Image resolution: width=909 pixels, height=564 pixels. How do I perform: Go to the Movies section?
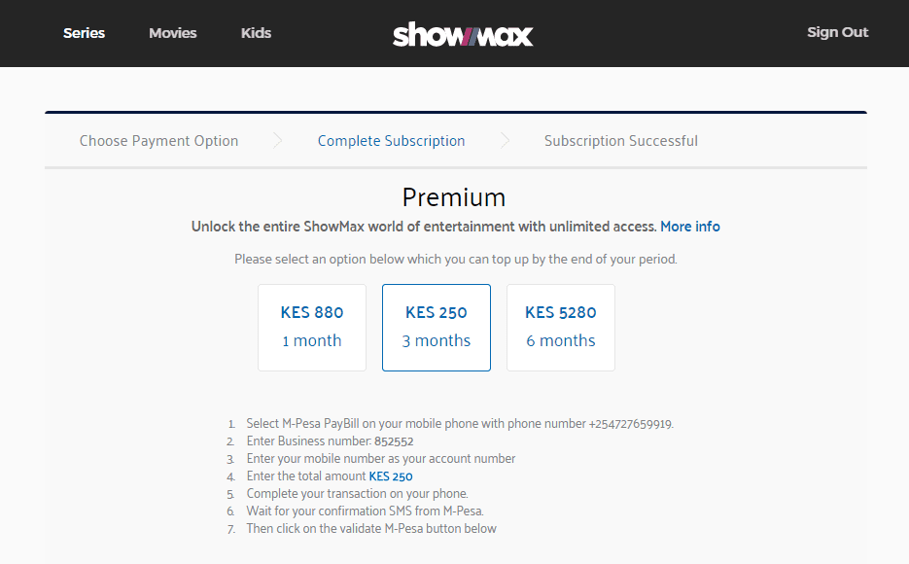pyautogui.click(x=173, y=33)
